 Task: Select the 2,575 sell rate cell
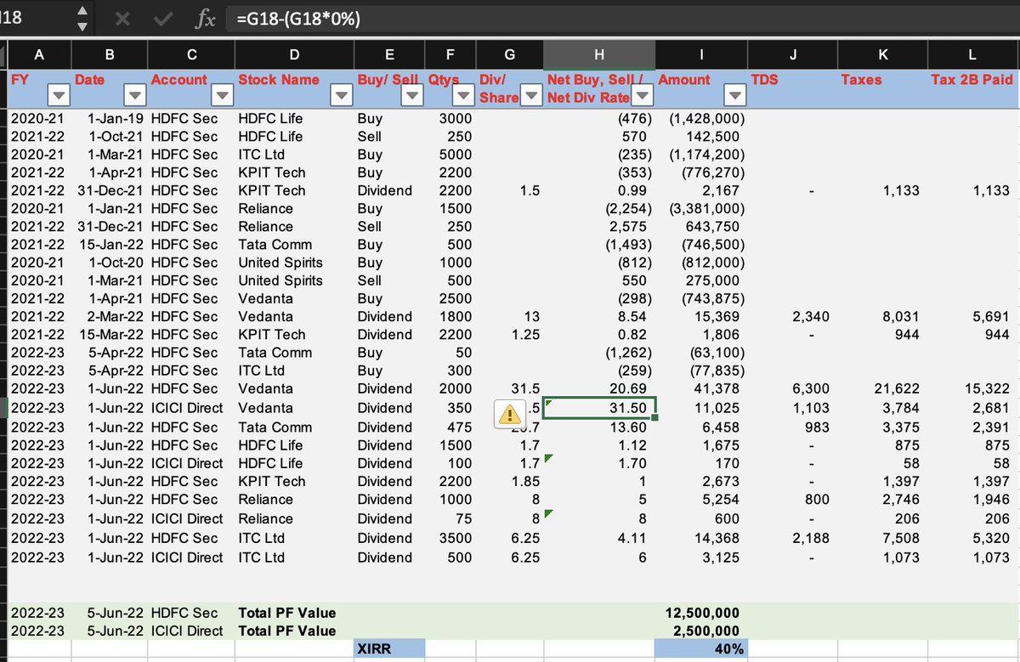pyautogui.click(x=599, y=226)
